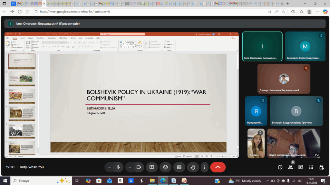This screenshot has width=330, height=185.
Task: Toggle the microphone in the call bar
Action: pos(118,167)
